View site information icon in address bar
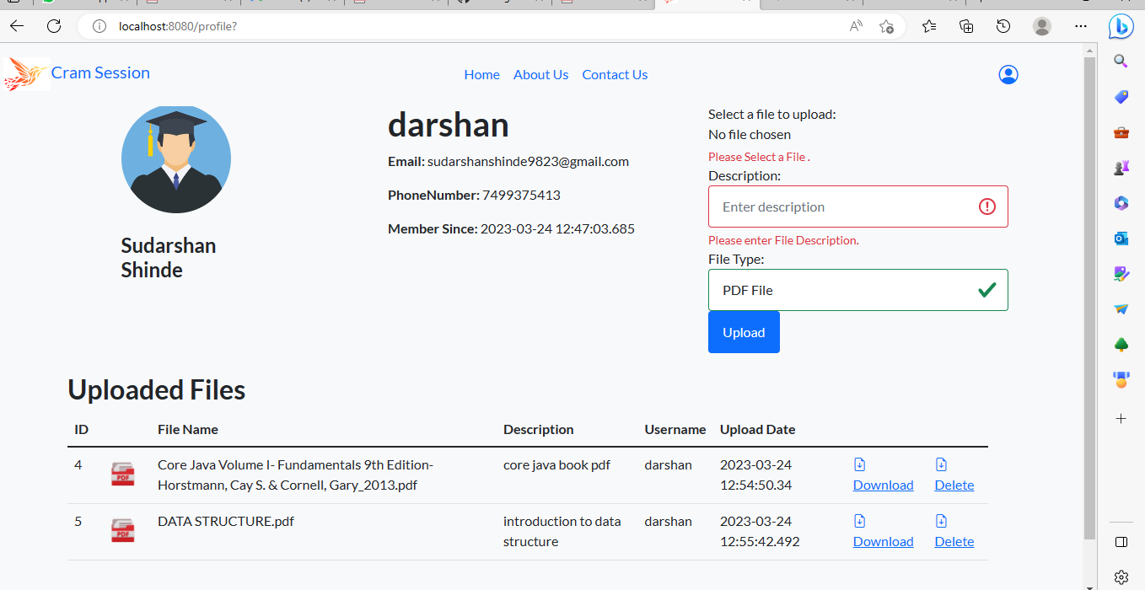This screenshot has width=1145, height=590. (x=99, y=26)
